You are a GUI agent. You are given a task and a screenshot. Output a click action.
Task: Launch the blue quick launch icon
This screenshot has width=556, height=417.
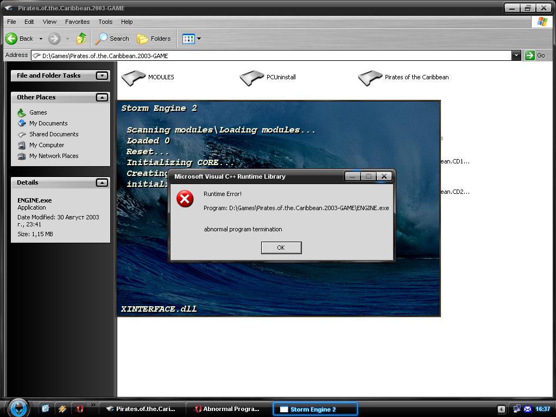point(46,408)
